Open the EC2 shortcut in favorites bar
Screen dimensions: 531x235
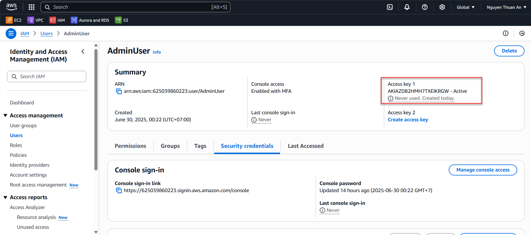14,20
